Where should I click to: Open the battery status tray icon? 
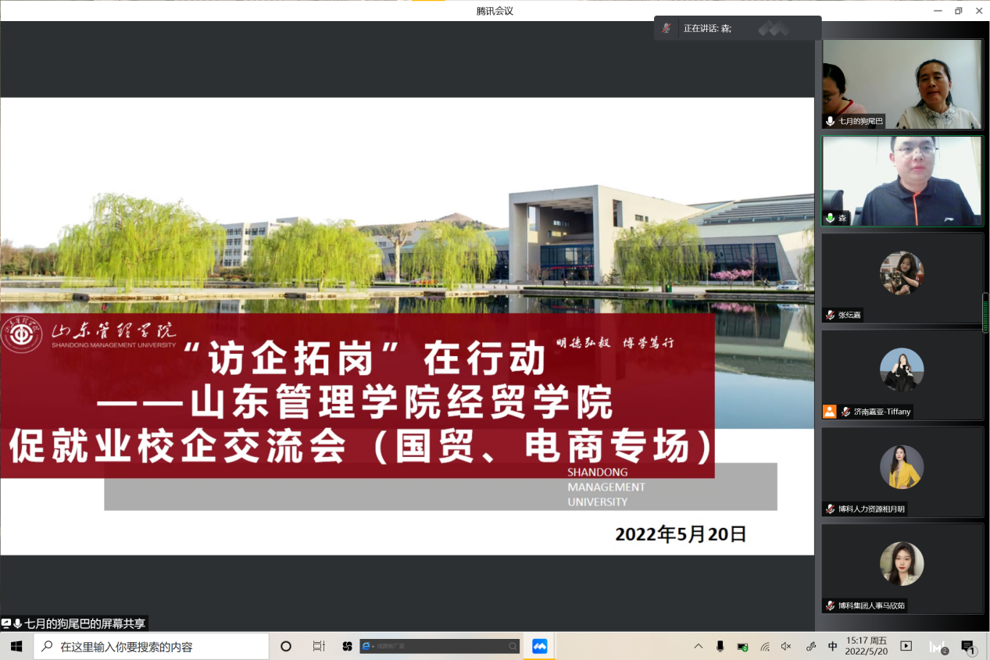point(743,647)
